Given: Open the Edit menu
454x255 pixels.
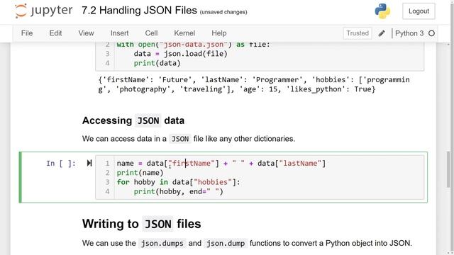Looking at the screenshot, I should point(55,33).
